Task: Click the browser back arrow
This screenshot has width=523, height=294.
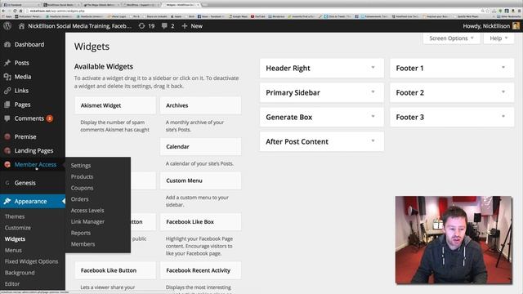Action: (x=3, y=11)
